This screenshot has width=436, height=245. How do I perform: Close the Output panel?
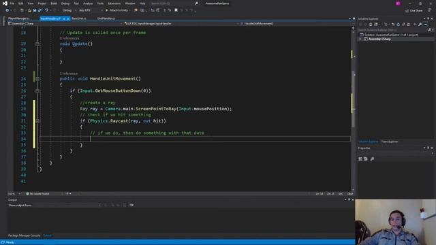click(353, 199)
